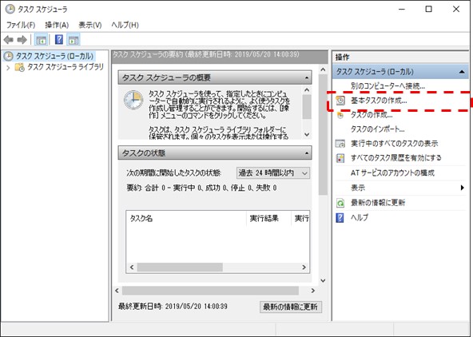The width and height of the screenshot is (473, 337).
Task: Toggle the console tree pane icon
Action: [x=42, y=39]
